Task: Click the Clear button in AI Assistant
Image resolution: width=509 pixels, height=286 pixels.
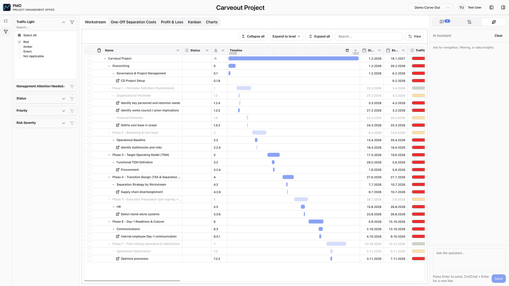Action: [x=498, y=35]
